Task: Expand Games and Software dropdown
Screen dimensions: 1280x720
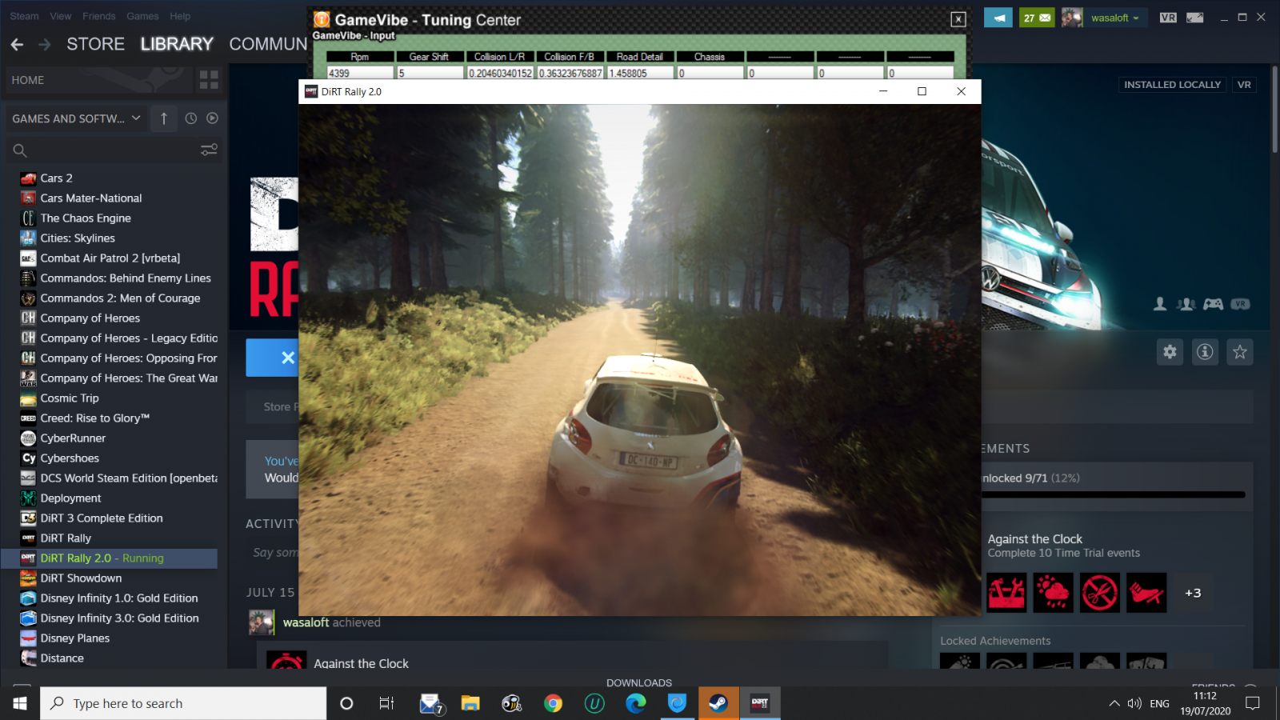Action: pos(75,118)
